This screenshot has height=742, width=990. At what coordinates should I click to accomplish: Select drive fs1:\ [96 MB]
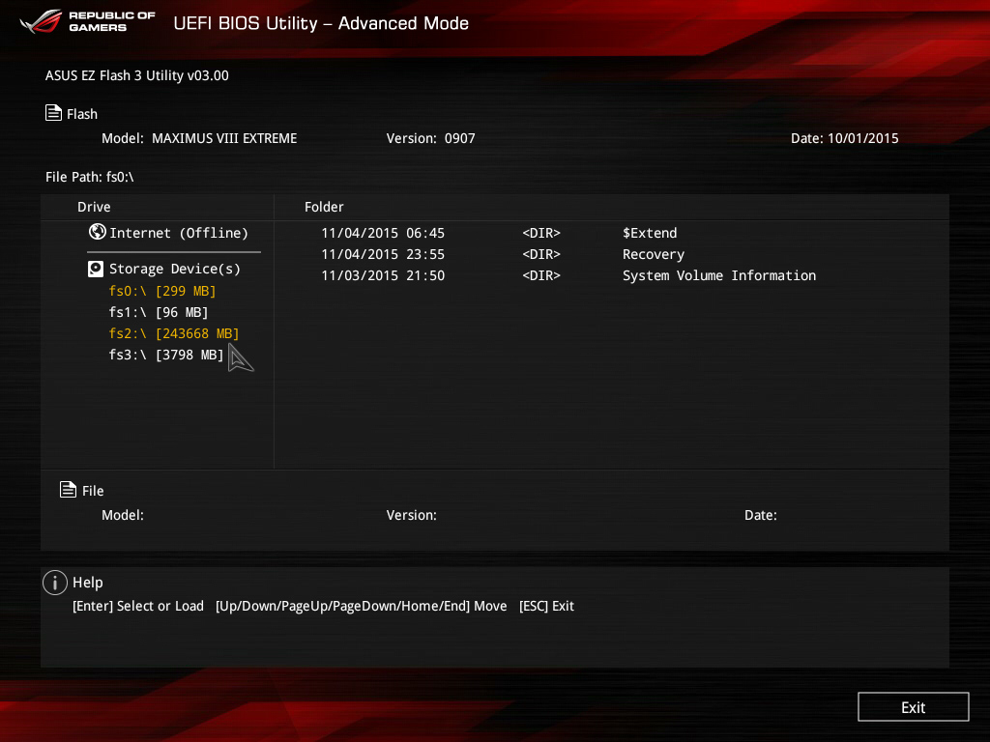click(159, 312)
